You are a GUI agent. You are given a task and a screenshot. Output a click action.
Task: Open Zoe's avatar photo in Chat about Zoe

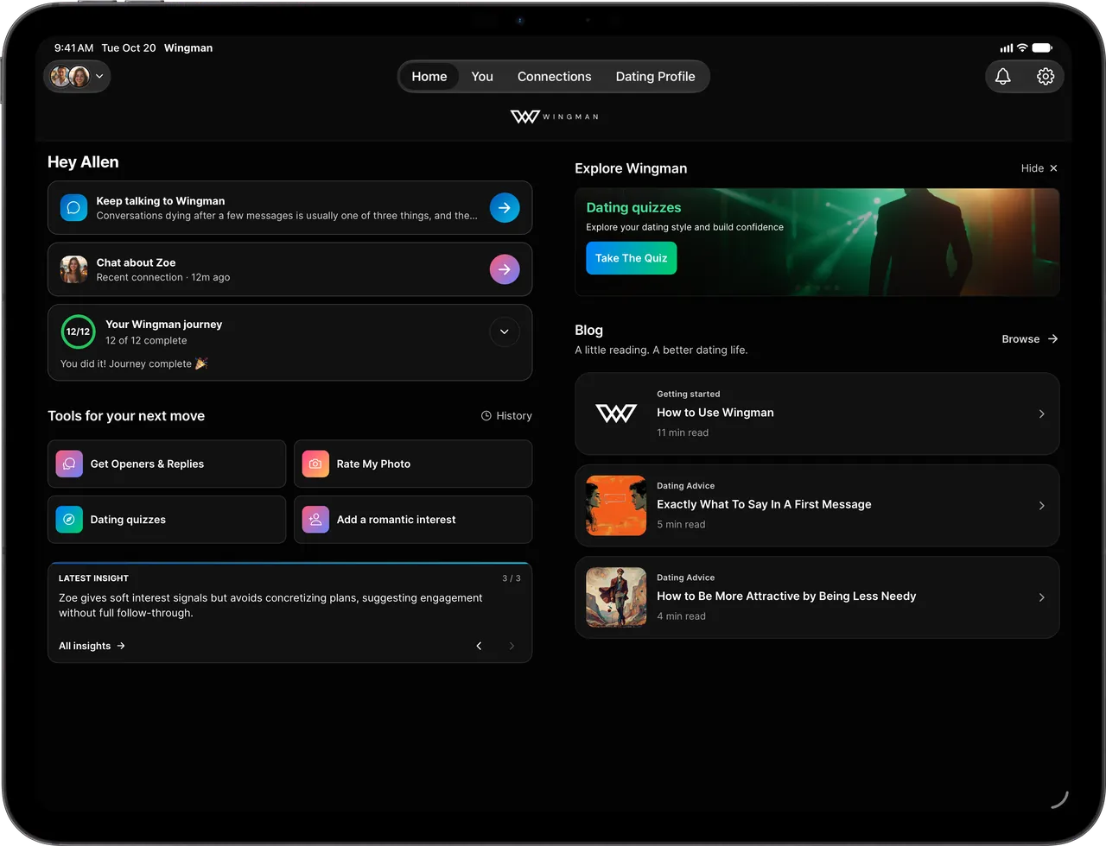tap(73, 269)
